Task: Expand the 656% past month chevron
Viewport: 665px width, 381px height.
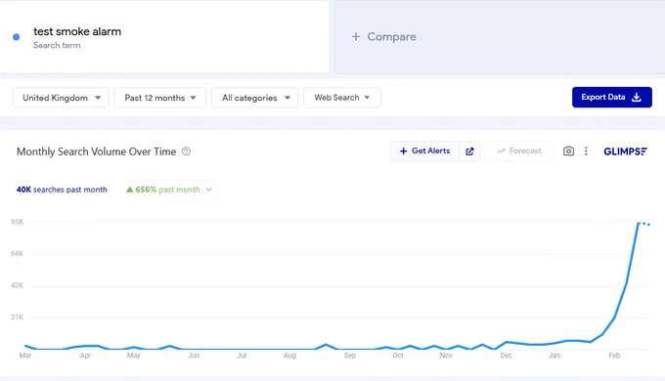Action: 208,190
